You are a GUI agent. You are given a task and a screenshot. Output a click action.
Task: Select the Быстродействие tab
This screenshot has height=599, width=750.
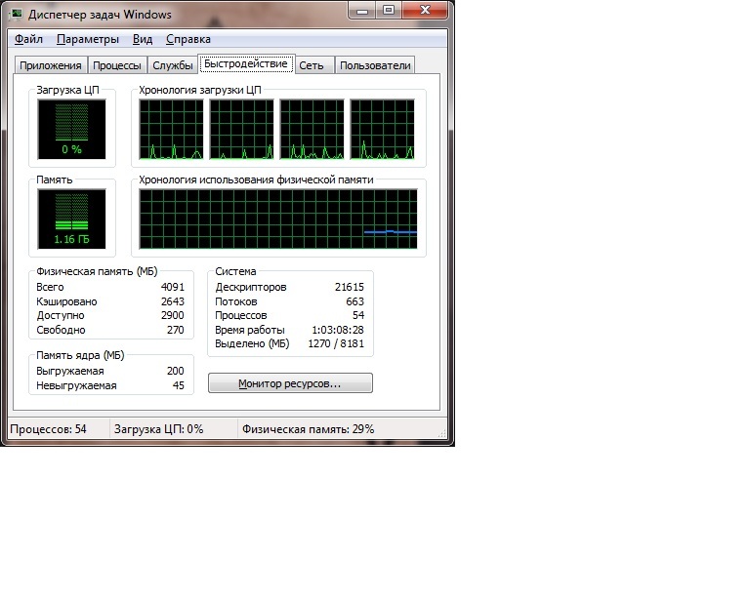click(246, 63)
